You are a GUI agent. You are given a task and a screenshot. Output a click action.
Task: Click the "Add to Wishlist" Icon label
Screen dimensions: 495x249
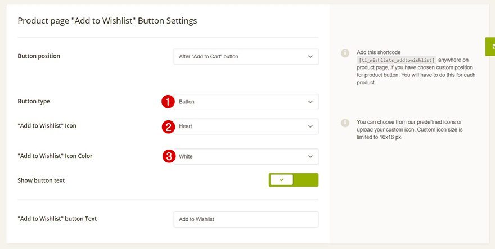pyautogui.click(x=47, y=126)
